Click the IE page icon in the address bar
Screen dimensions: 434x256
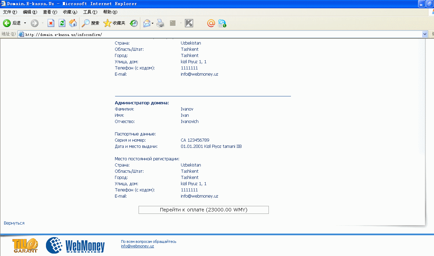(21, 34)
